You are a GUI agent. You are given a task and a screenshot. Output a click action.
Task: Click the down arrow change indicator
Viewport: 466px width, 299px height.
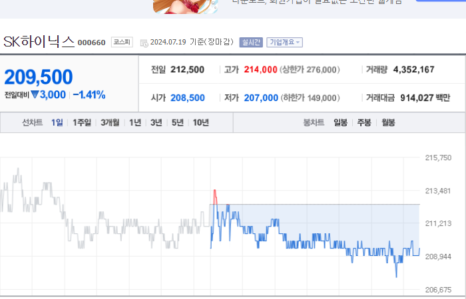[35, 94]
